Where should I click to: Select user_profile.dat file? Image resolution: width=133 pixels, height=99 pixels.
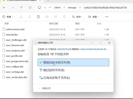[14, 56]
